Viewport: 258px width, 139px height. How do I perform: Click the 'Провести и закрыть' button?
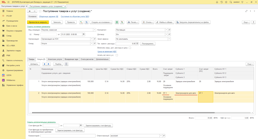click(x=38, y=22)
